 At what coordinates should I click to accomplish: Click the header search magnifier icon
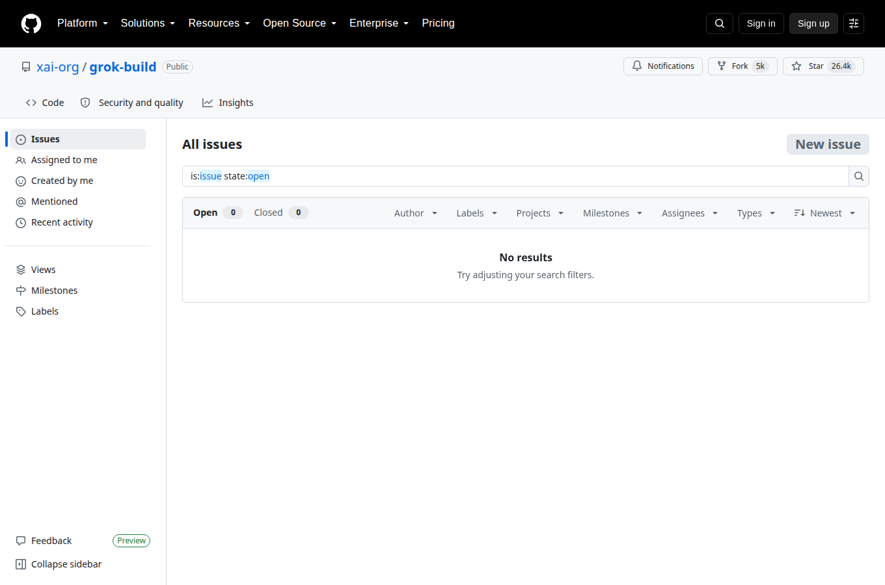720,23
